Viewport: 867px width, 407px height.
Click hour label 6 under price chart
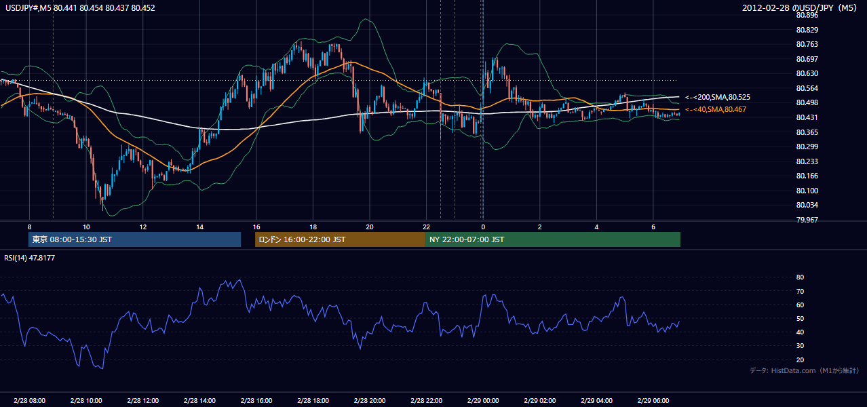(x=653, y=227)
